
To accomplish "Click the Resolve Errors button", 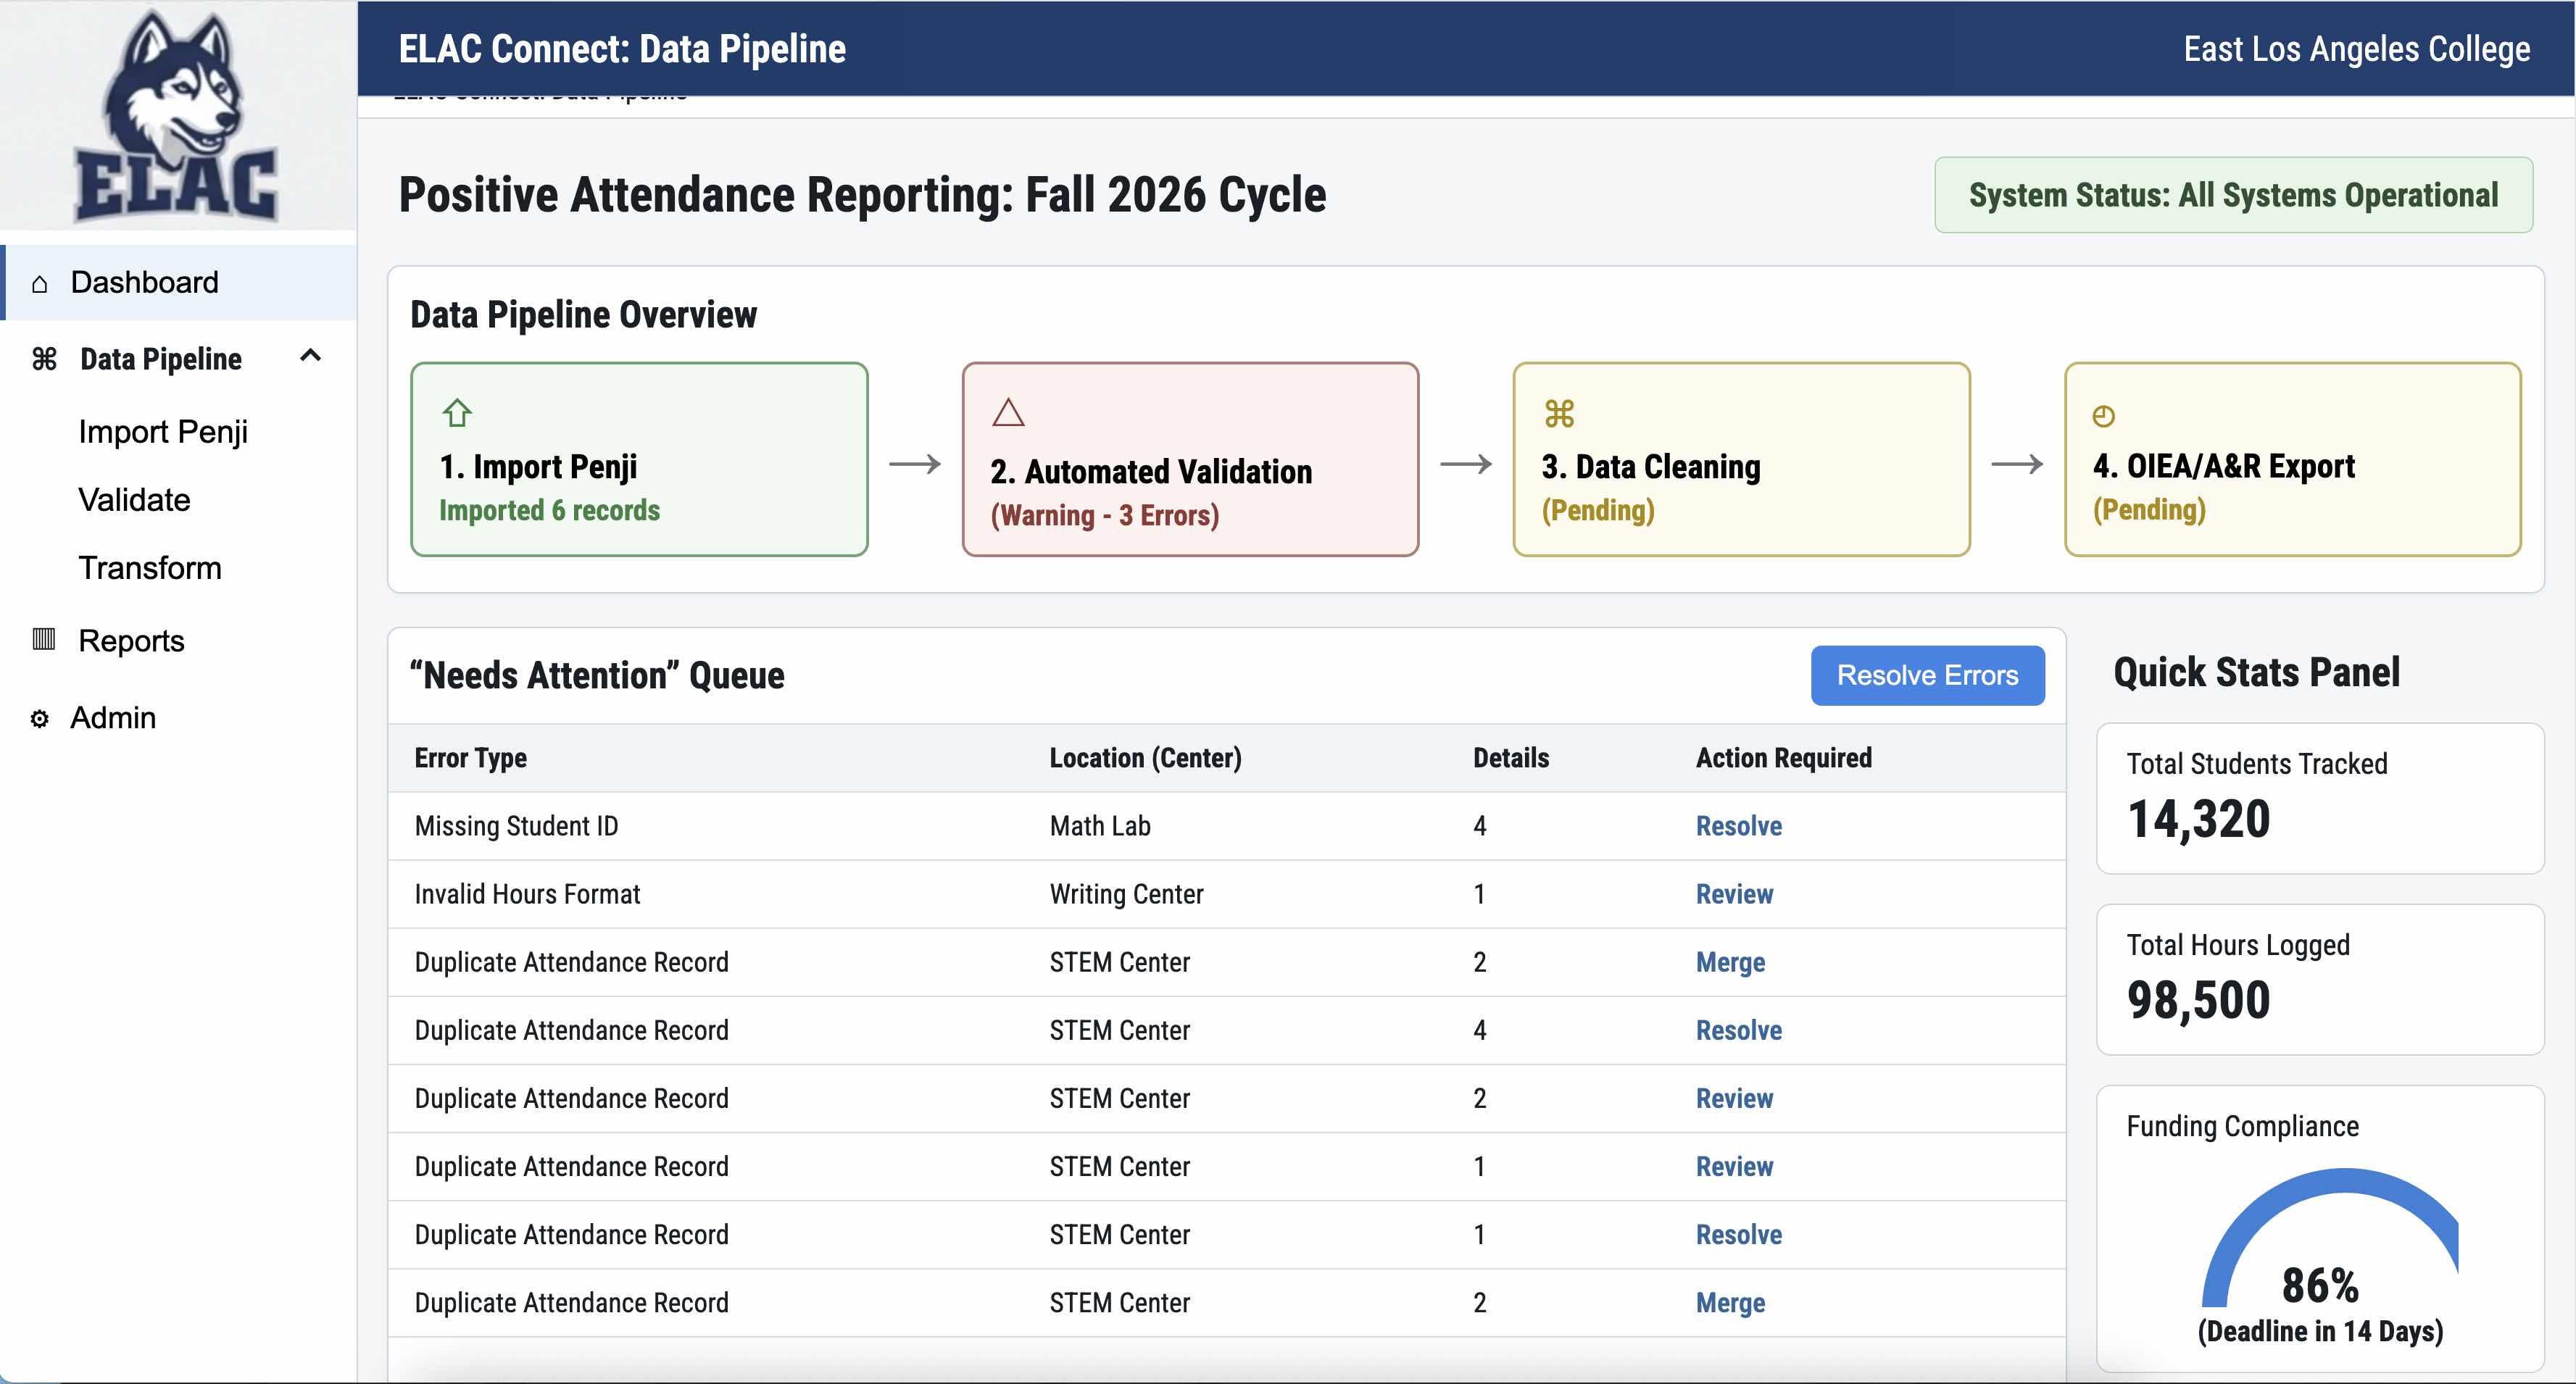I will pos(1927,676).
